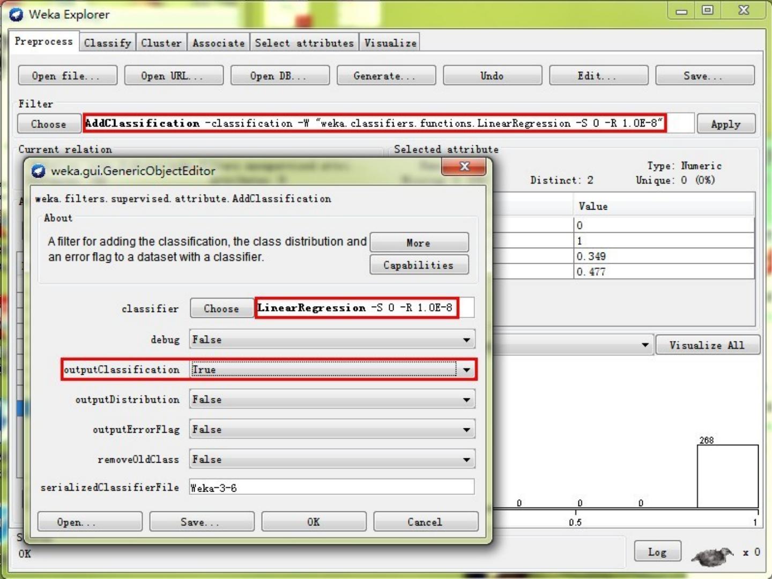The height and width of the screenshot is (579, 772).
Task: Click the Edit... button
Action: coord(598,76)
